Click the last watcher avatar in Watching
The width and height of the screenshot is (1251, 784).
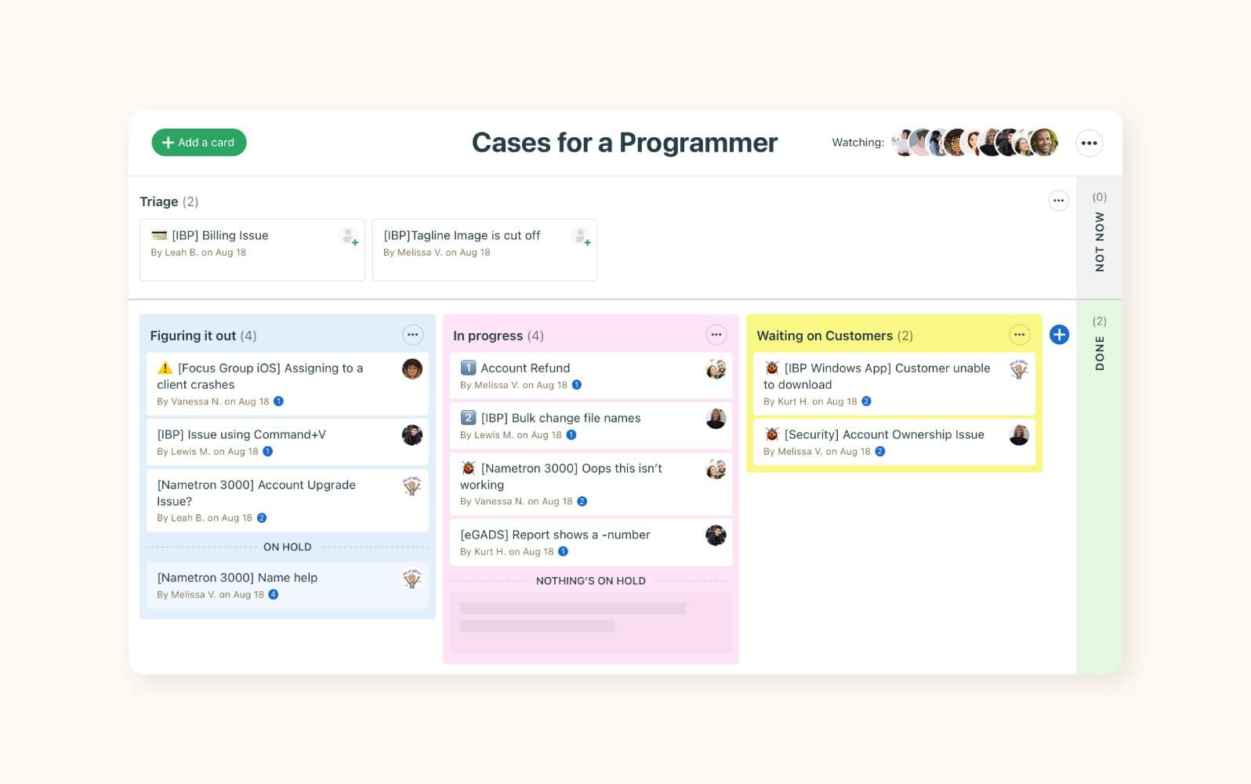click(x=1044, y=143)
